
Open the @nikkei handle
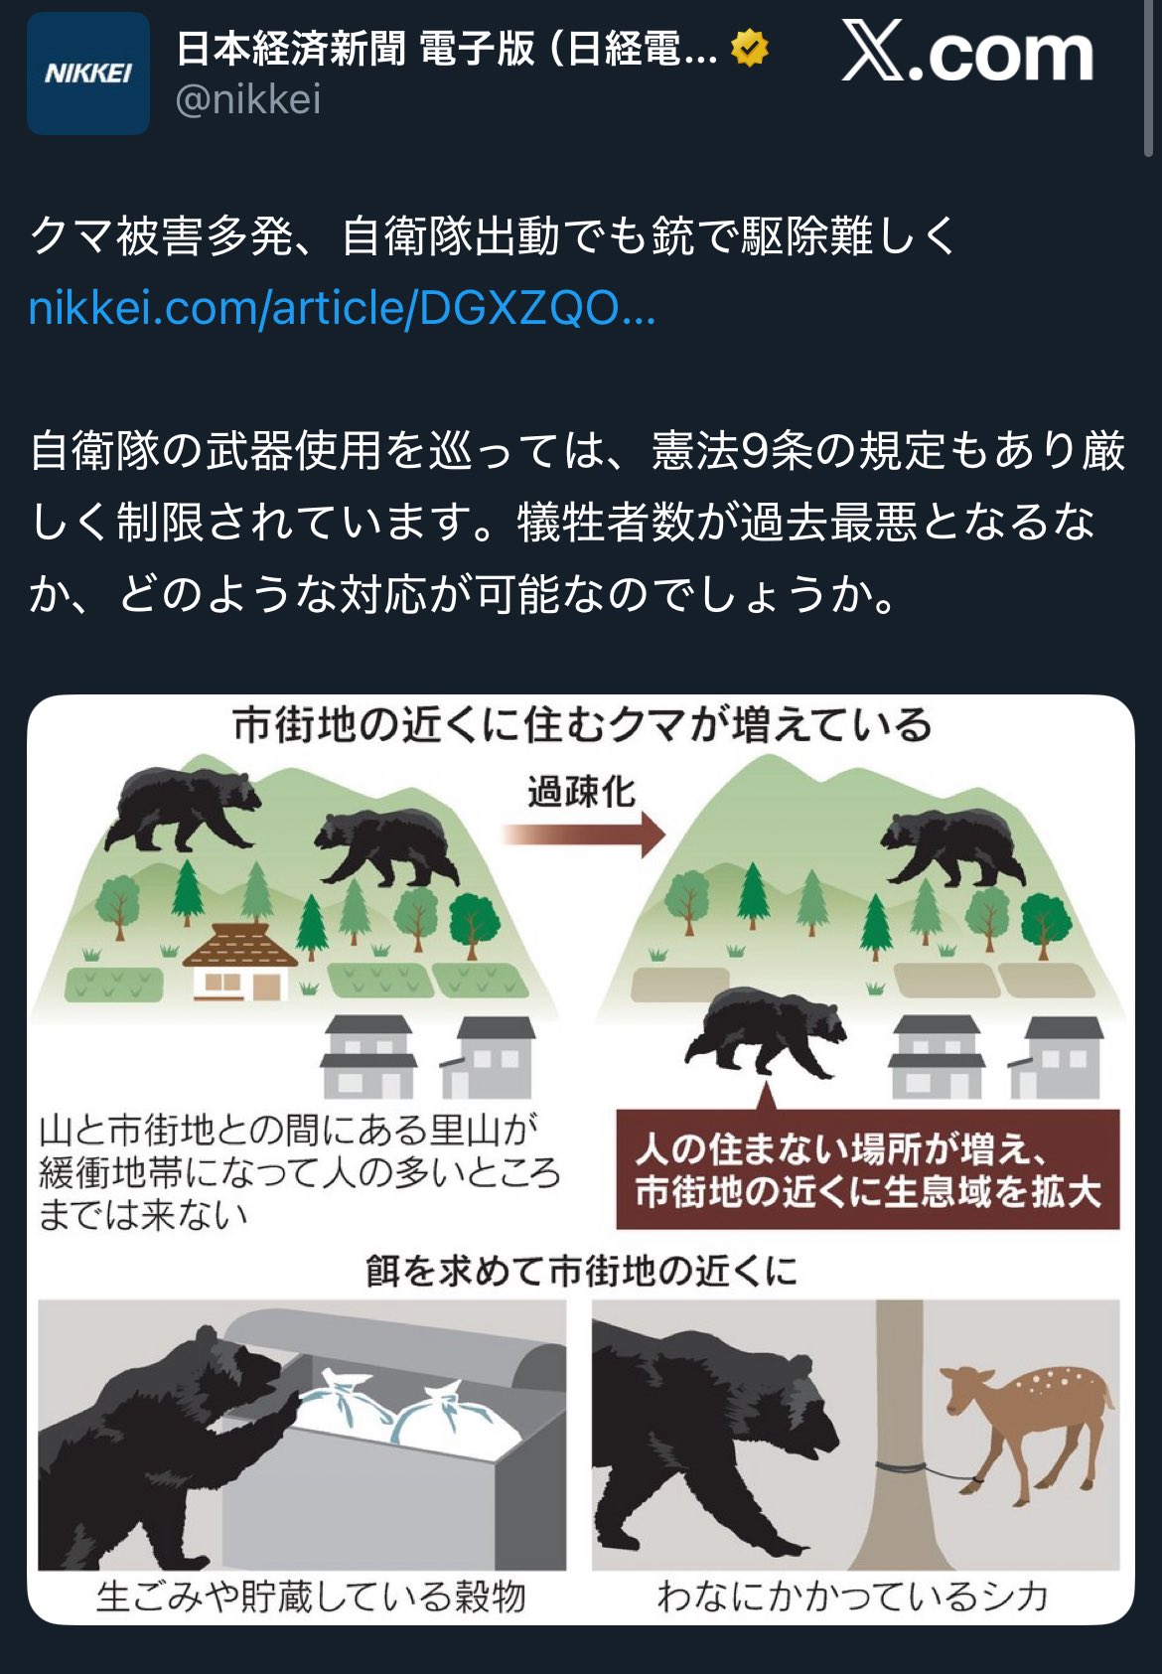(248, 99)
